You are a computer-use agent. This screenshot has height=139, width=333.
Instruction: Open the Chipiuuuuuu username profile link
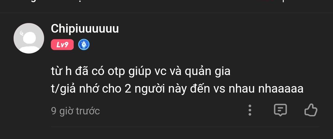pyautogui.click(x=85, y=29)
